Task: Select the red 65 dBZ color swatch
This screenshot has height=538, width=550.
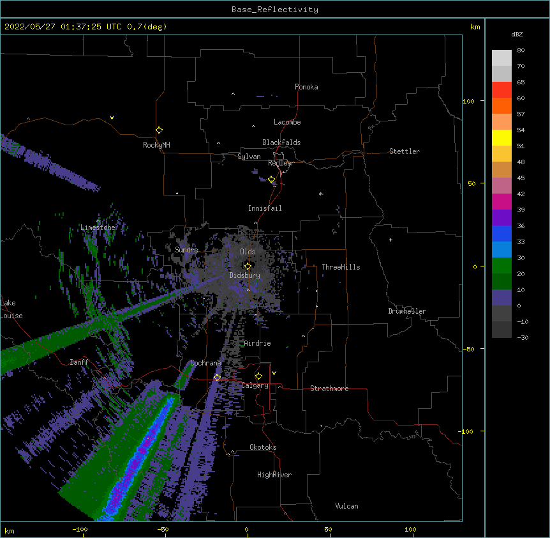Action: pos(502,89)
